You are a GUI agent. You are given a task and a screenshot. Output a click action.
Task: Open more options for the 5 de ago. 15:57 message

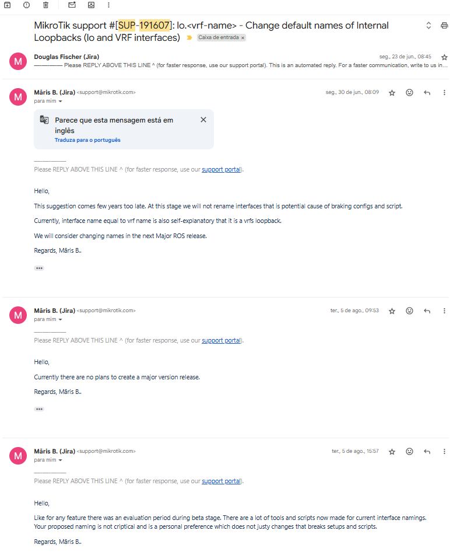click(x=444, y=452)
